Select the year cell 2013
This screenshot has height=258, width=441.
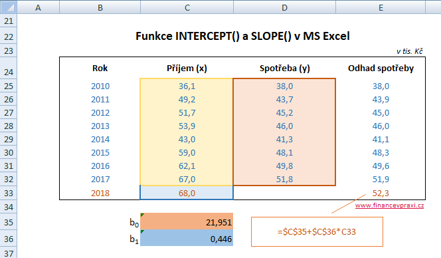(100, 126)
